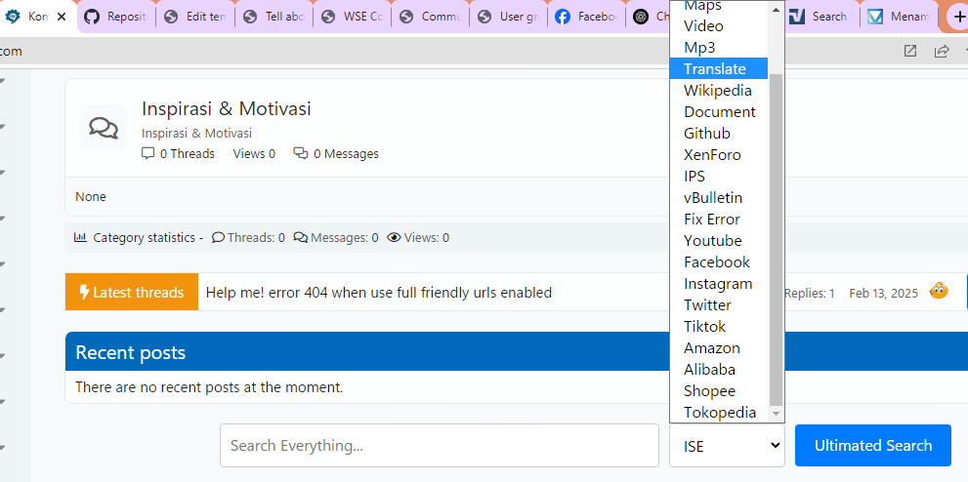Click the dropdown list scrollbar down arrow
The height and width of the screenshot is (482, 968).
pyautogui.click(x=776, y=414)
